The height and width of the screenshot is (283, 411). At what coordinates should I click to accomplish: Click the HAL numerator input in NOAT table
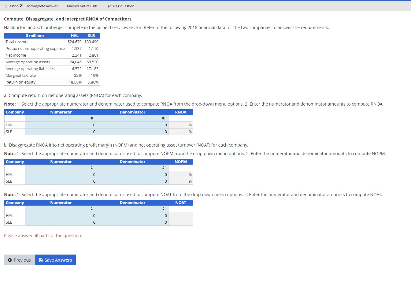[61, 215]
